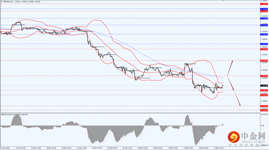Click the 15 Apr 12:00 time label
This screenshot has height=150, width=269.
pos(36,148)
